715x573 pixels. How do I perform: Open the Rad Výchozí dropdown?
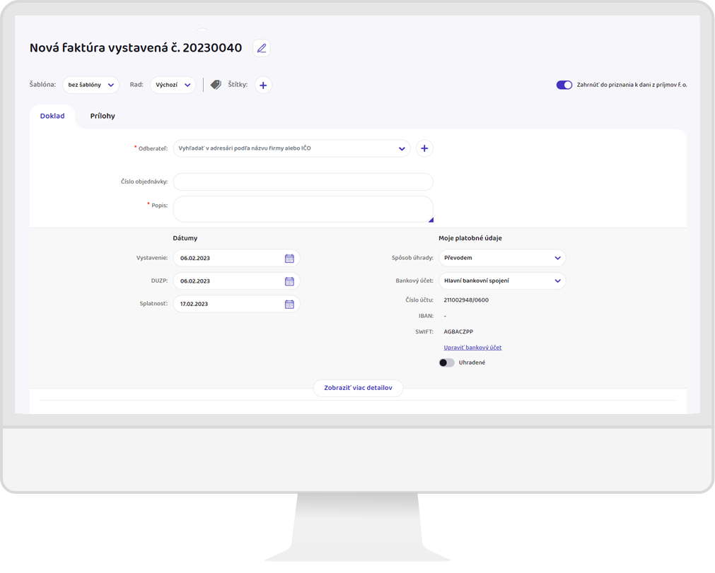[173, 85]
